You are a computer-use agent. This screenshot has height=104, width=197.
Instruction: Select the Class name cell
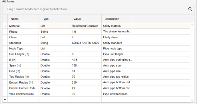[x=23, y=37]
